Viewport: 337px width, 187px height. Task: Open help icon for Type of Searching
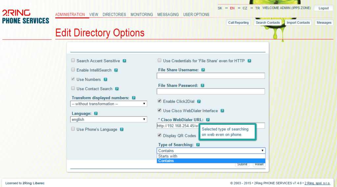(x=198, y=145)
